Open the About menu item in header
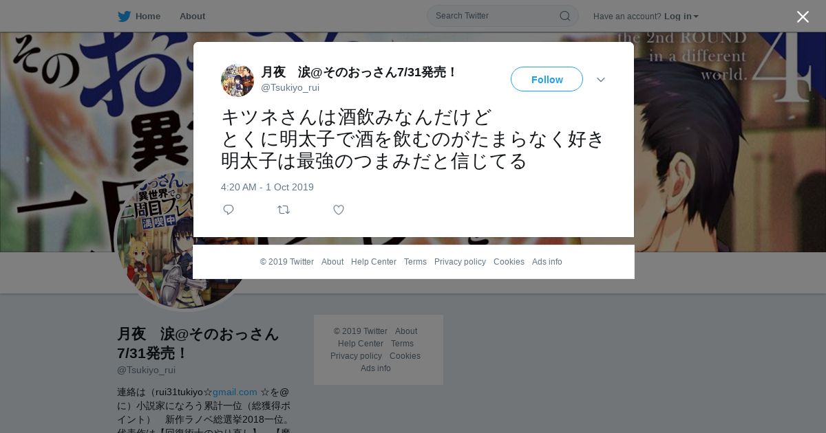The width and height of the screenshot is (826, 433). tap(192, 16)
